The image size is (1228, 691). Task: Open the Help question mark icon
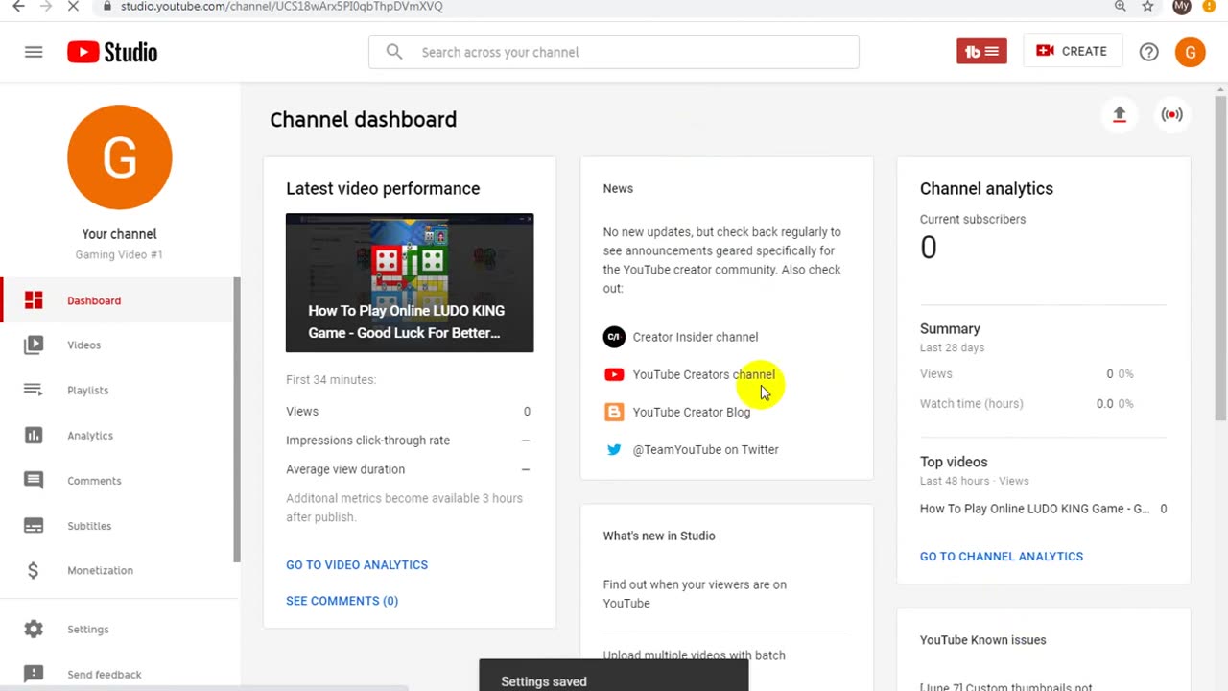[x=1148, y=52]
